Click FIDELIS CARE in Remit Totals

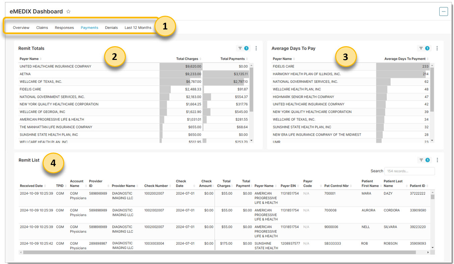pos(30,89)
